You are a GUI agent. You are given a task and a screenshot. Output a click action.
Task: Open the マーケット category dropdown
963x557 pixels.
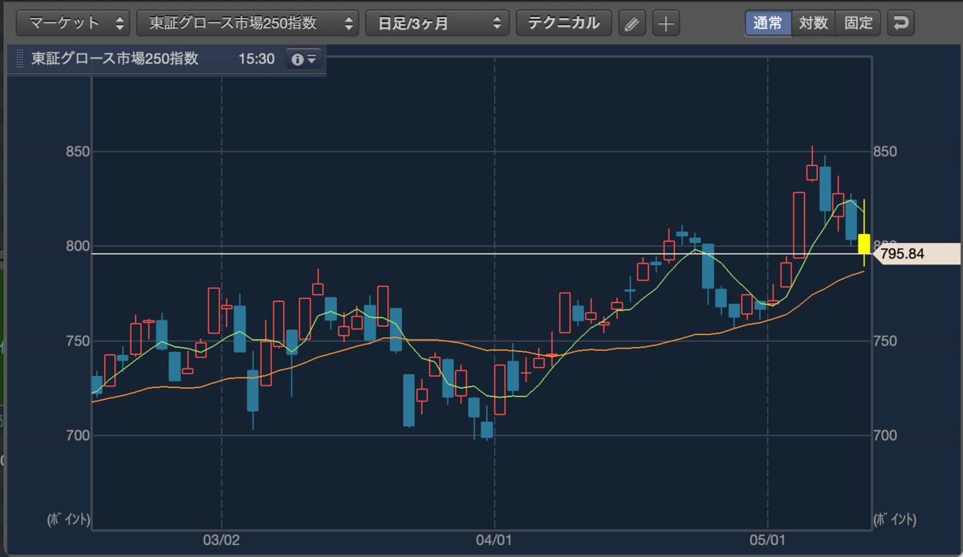coord(75,22)
